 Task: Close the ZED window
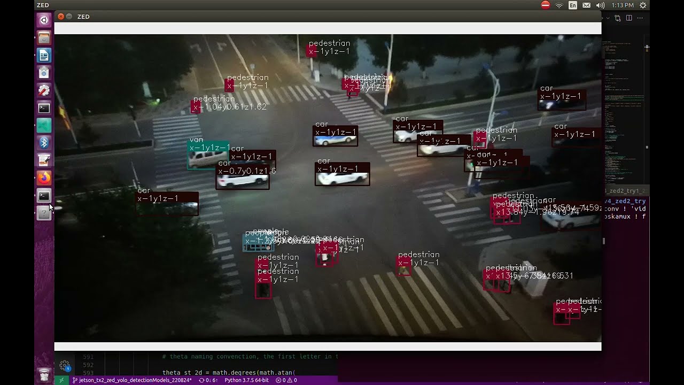pos(61,17)
